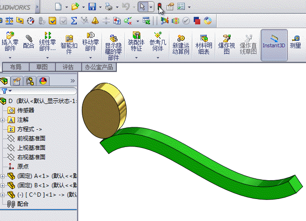306x221 pixels.
Task: Click the Rebuild traffic light icon
Action: pos(160,7)
